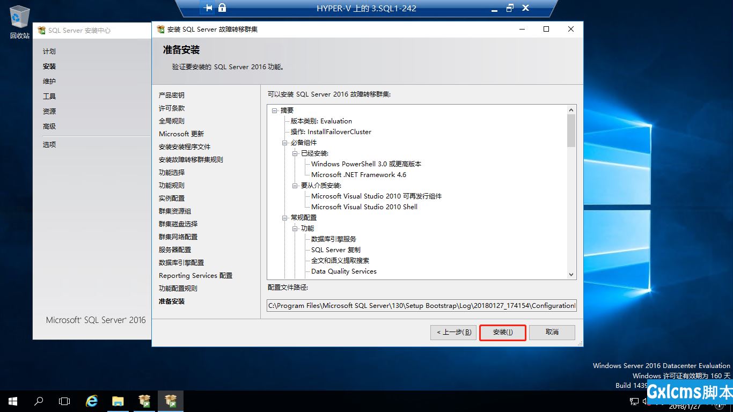Select 工具 in Installation Center
The height and width of the screenshot is (412, 733).
[49, 97]
